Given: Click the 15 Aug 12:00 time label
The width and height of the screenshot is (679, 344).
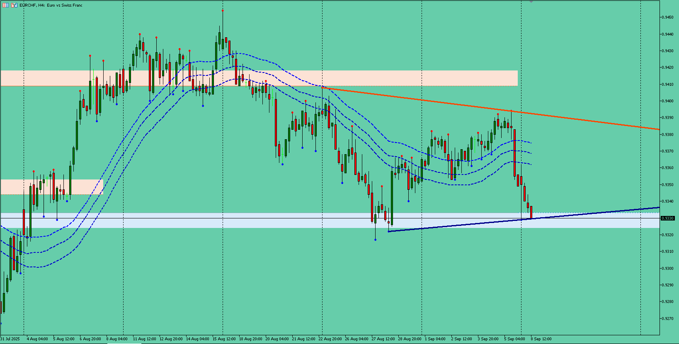Looking at the screenshot, I should (224, 339).
